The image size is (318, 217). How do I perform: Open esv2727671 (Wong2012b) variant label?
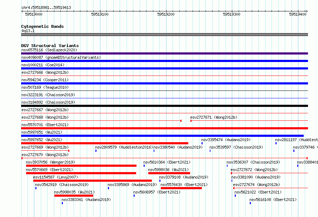pos(214,117)
